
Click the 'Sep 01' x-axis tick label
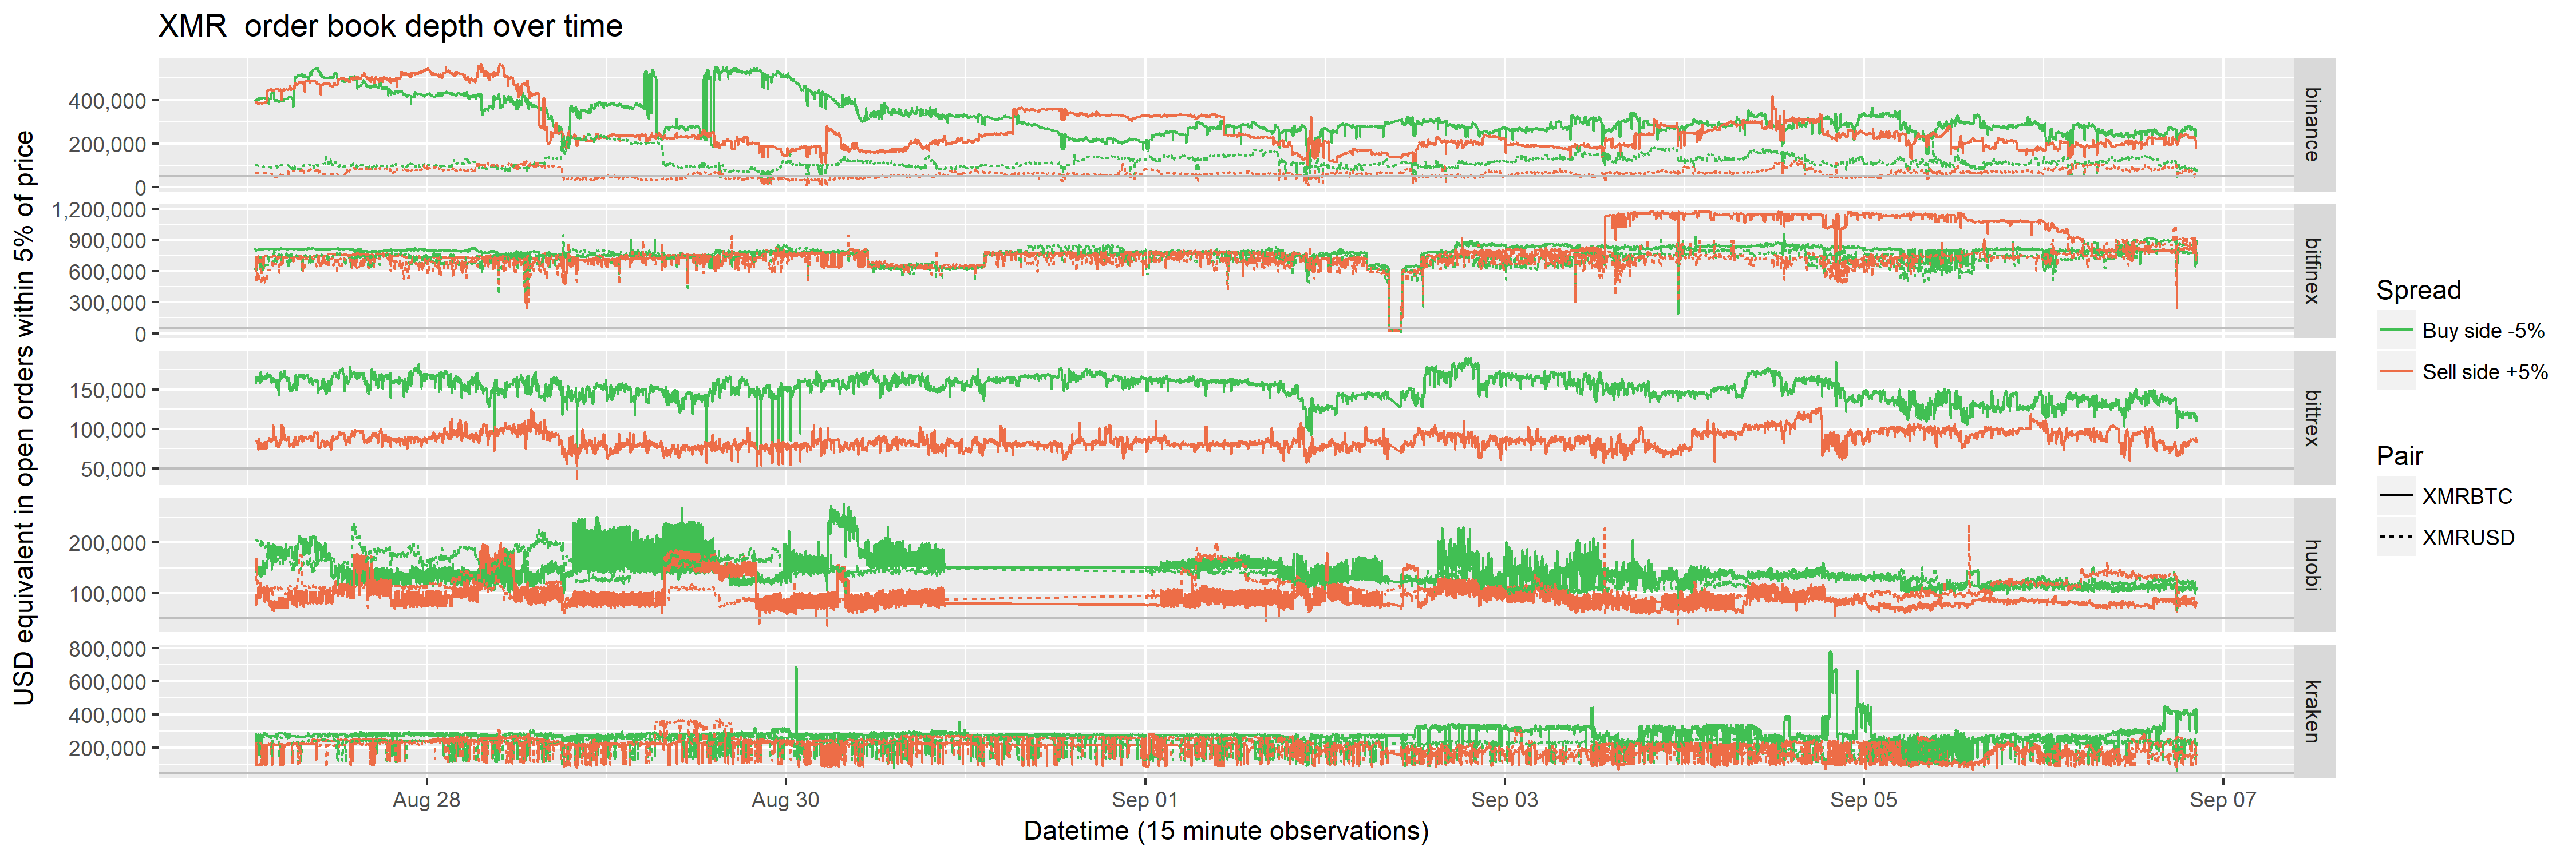point(1145,800)
